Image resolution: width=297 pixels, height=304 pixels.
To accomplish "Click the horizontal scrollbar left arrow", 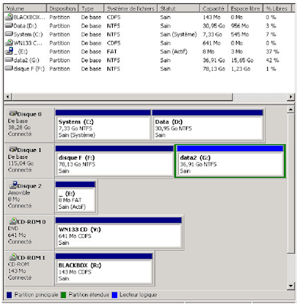I will [8, 97].
